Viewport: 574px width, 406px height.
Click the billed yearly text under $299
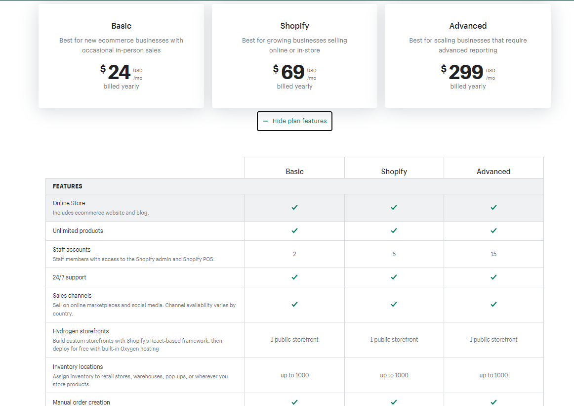pos(468,86)
